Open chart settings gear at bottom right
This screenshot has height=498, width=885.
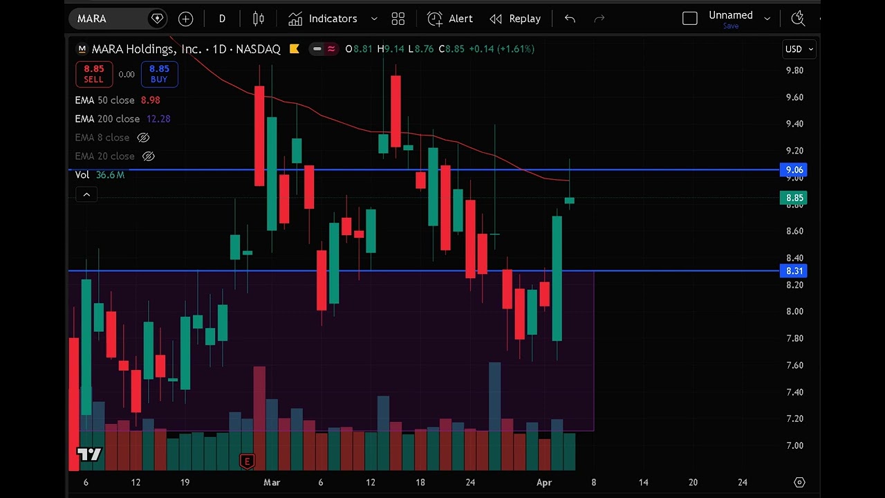coord(799,482)
